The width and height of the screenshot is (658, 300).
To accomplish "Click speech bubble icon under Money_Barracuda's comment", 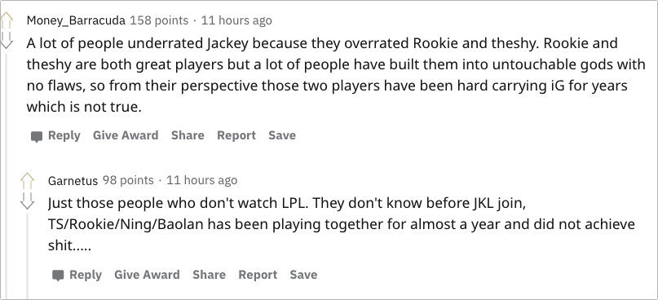I will click(37, 136).
